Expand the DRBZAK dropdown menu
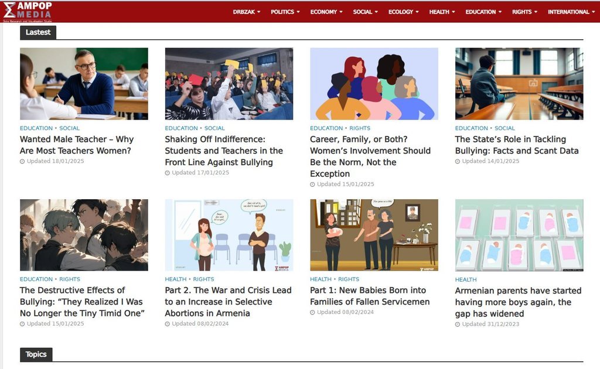The width and height of the screenshot is (600, 369). (246, 12)
